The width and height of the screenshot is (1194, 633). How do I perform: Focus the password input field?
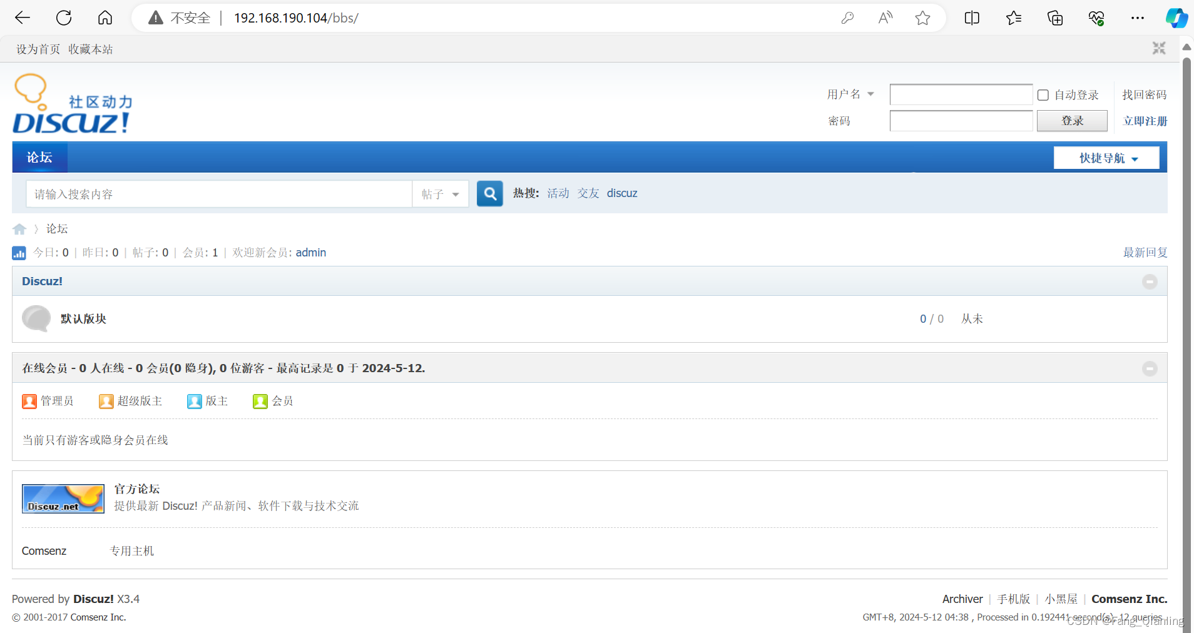[961, 121]
